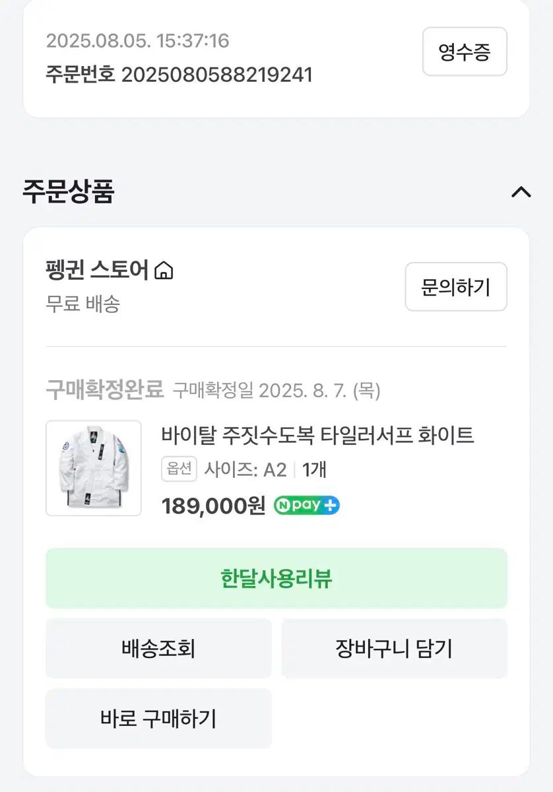Click the 189,000원 price
The height and width of the screenshot is (792, 553).
tap(213, 506)
